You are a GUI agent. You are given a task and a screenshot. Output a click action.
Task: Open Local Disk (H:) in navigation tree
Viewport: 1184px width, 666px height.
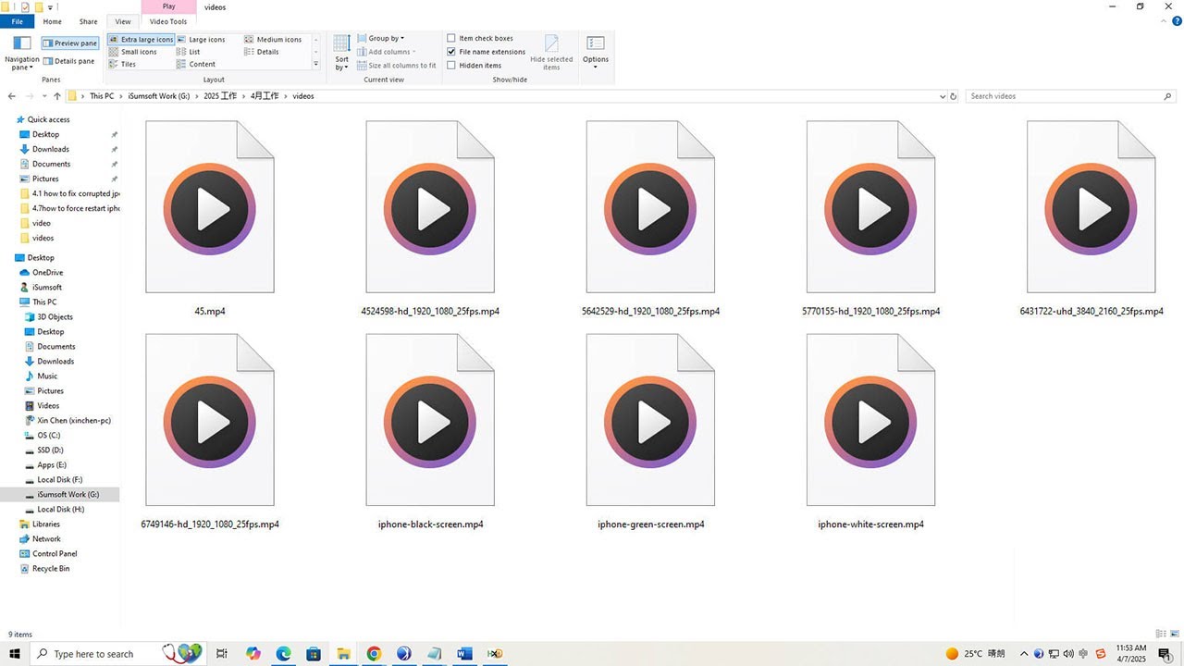click(60, 510)
